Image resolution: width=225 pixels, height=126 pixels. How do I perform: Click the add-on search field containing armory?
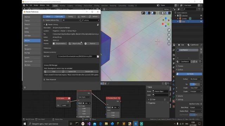pyautogui.click(x=90, y=20)
